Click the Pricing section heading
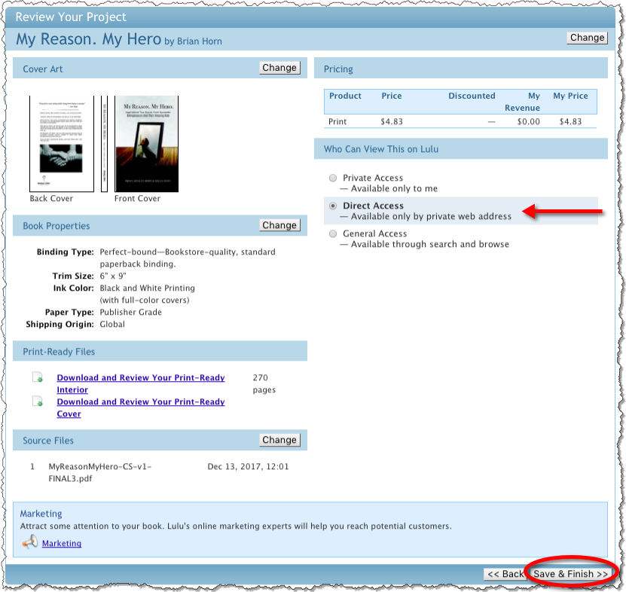626x592 pixels. pyautogui.click(x=338, y=69)
